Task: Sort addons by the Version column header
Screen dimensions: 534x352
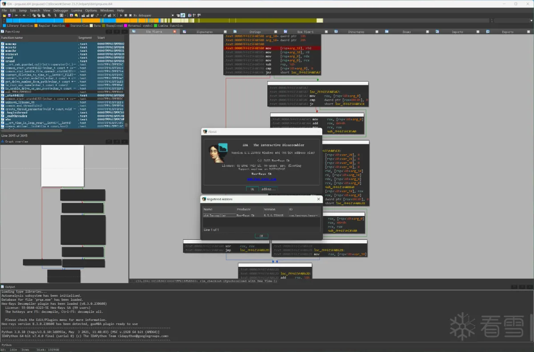Action: click(275, 209)
